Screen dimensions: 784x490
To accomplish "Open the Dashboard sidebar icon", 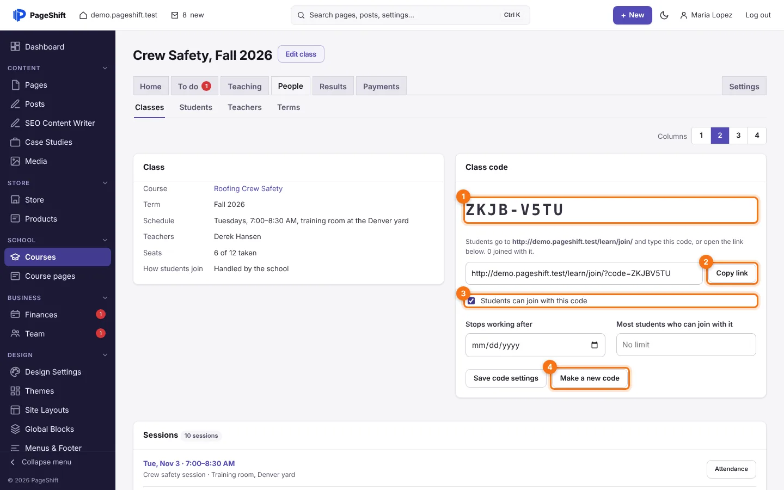I will 15,47.
